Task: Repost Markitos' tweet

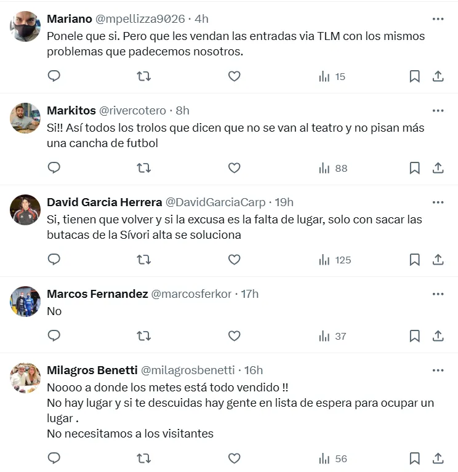Action: [143, 168]
